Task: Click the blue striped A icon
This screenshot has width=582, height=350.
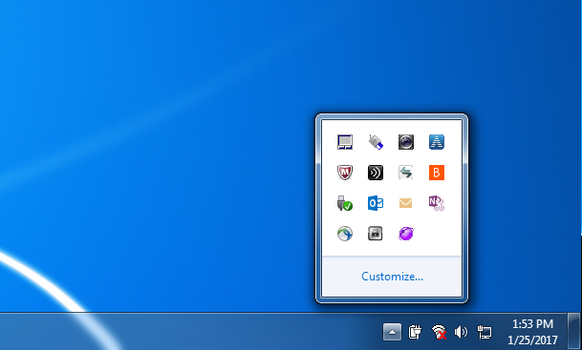Action: pyautogui.click(x=437, y=142)
